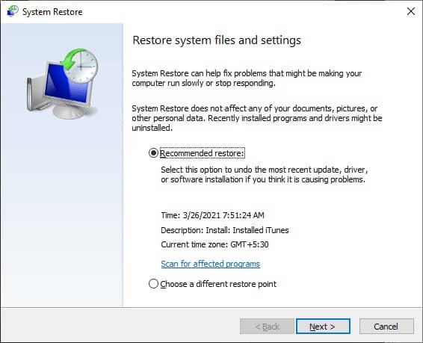
Task: Close the System Restore window
Action: point(411,11)
